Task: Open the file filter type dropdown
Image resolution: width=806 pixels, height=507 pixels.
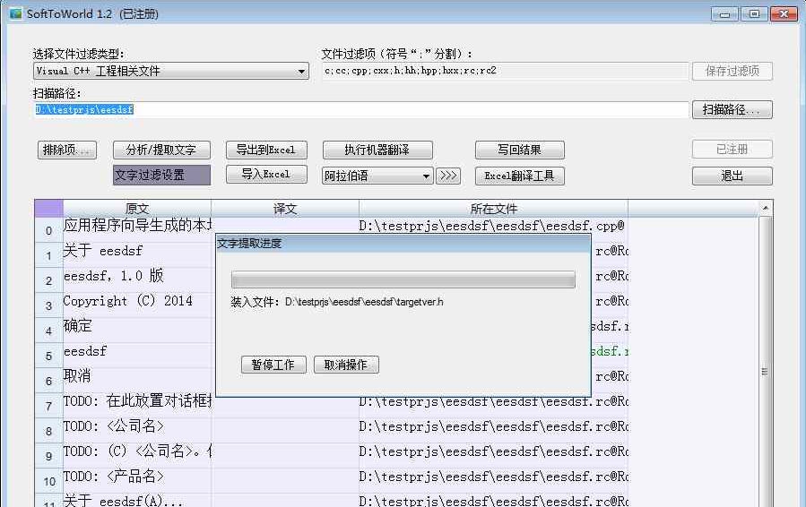Action: (170, 71)
